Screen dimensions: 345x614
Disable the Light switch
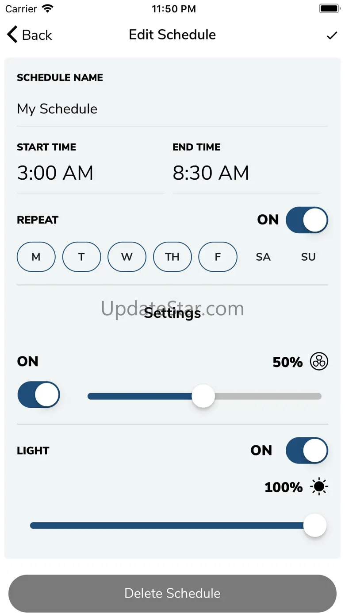[x=307, y=451]
